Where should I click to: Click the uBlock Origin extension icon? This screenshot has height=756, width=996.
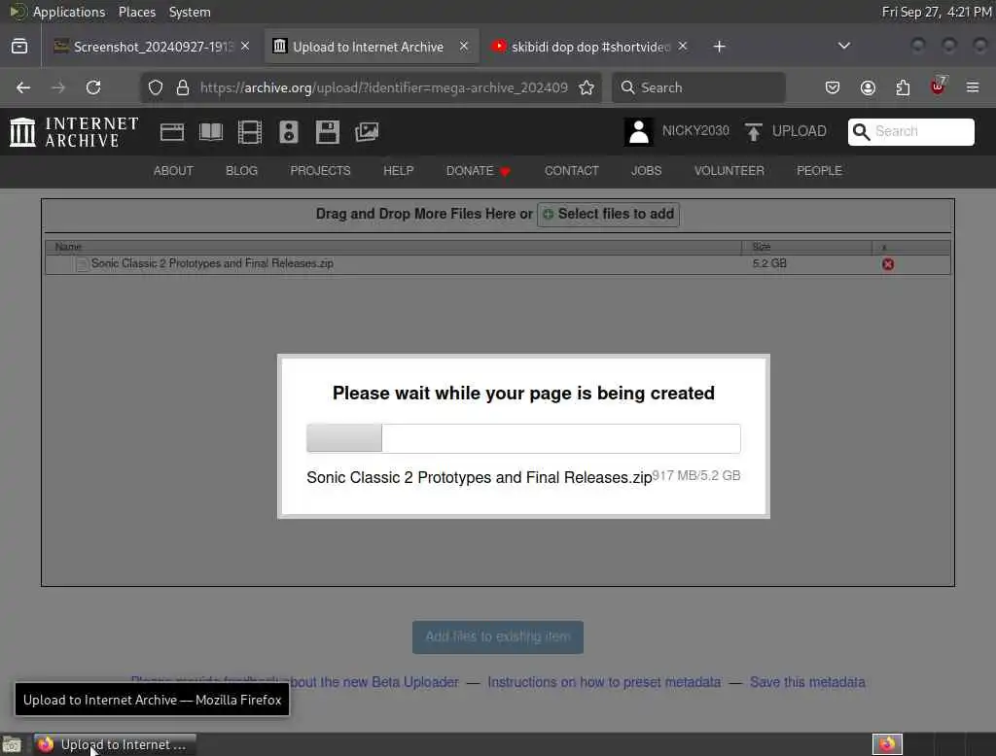pos(938,86)
